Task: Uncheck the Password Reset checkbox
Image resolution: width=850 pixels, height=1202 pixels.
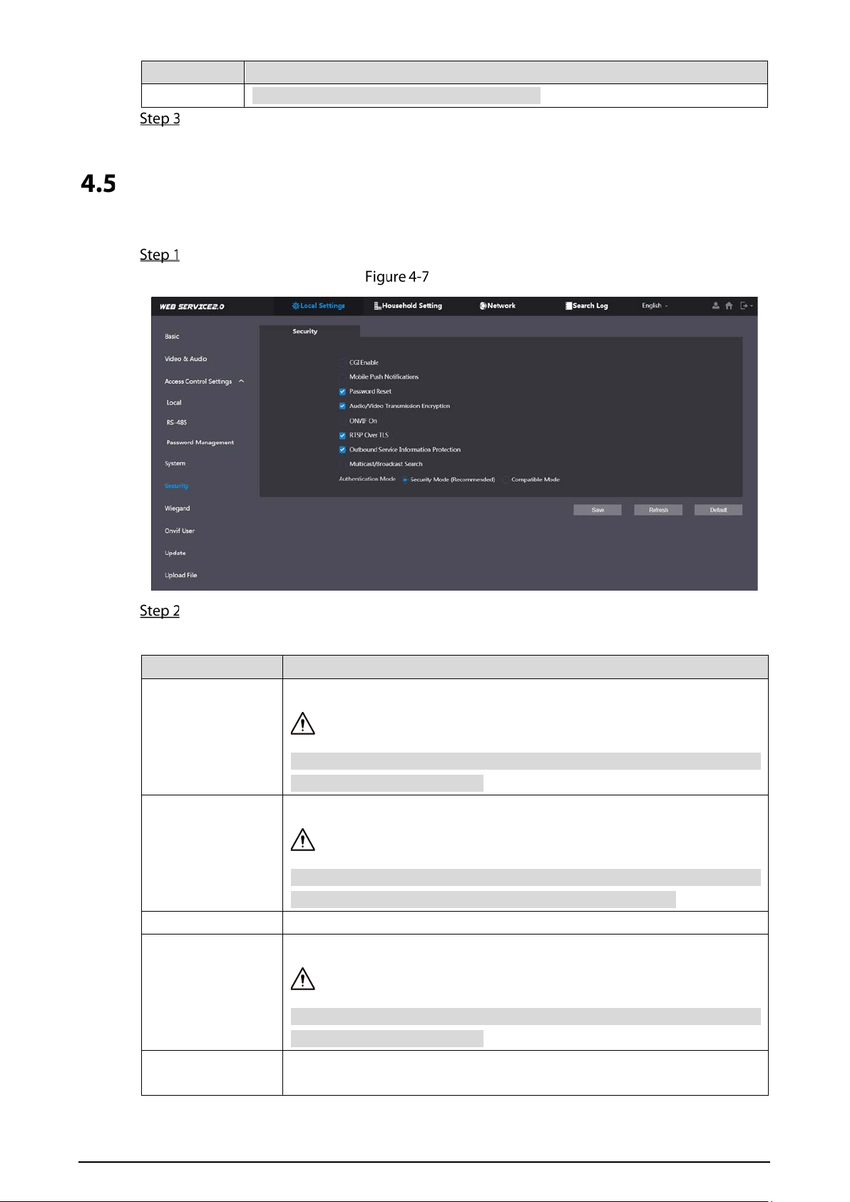Action: point(342,392)
